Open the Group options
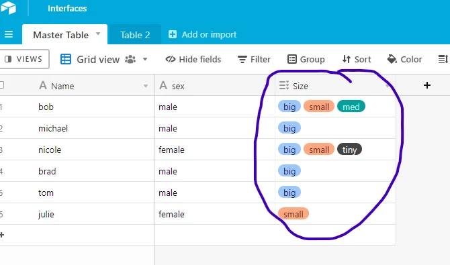 pyautogui.click(x=306, y=59)
